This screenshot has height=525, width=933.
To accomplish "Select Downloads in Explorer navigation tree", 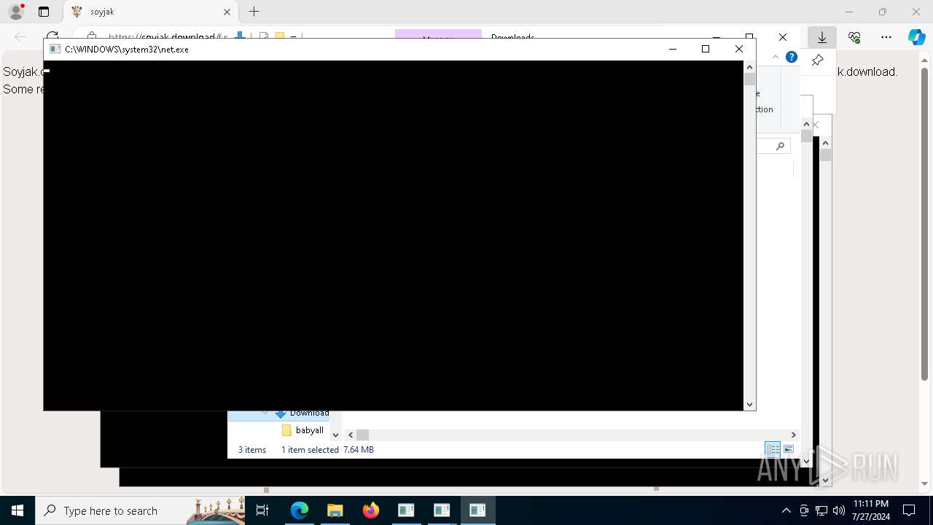I will [x=309, y=413].
